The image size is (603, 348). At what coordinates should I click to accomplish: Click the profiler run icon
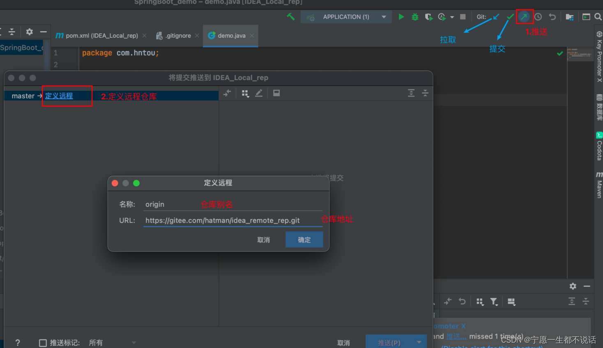442,17
